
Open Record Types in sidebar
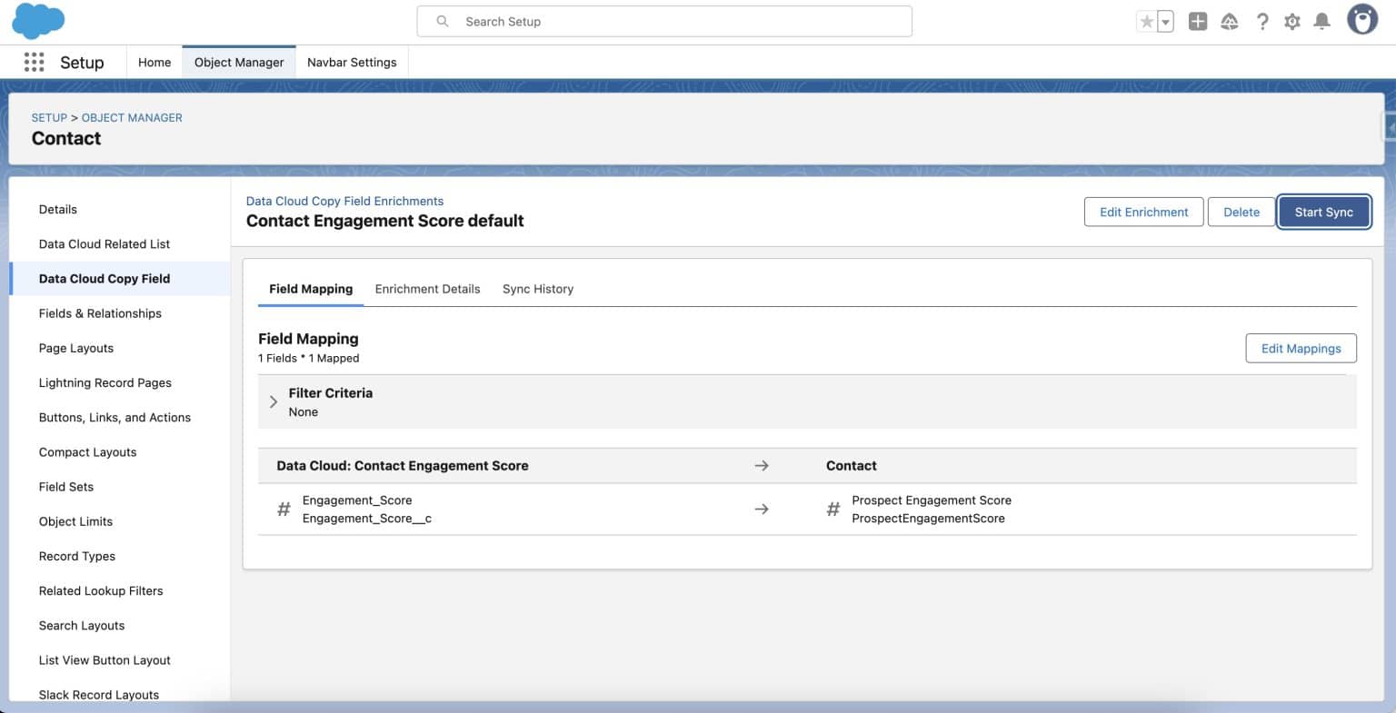coord(77,556)
